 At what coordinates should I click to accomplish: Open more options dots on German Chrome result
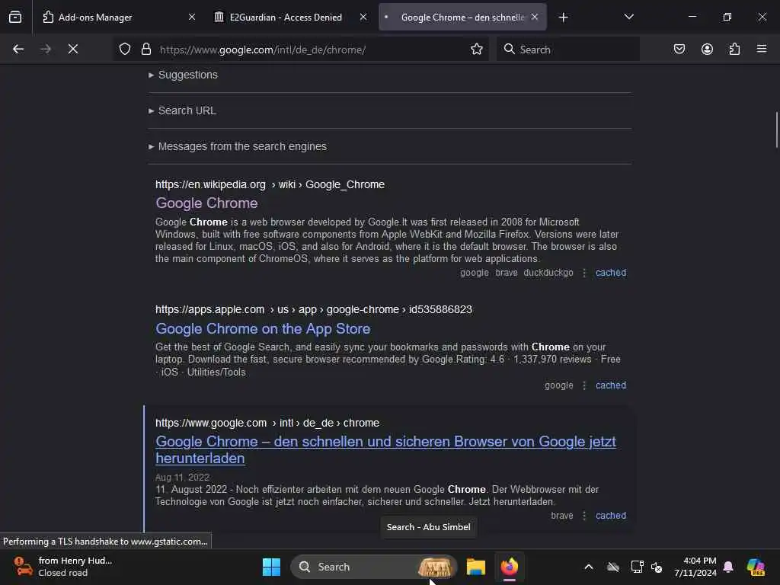click(x=584, y=516)
